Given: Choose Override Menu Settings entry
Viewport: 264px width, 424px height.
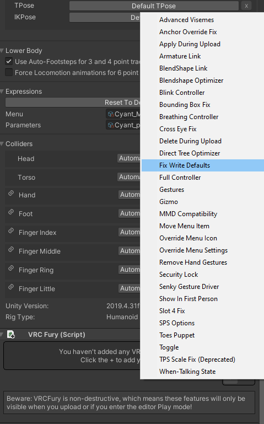Looking at the screenshot, I should [x=203, y=250].
